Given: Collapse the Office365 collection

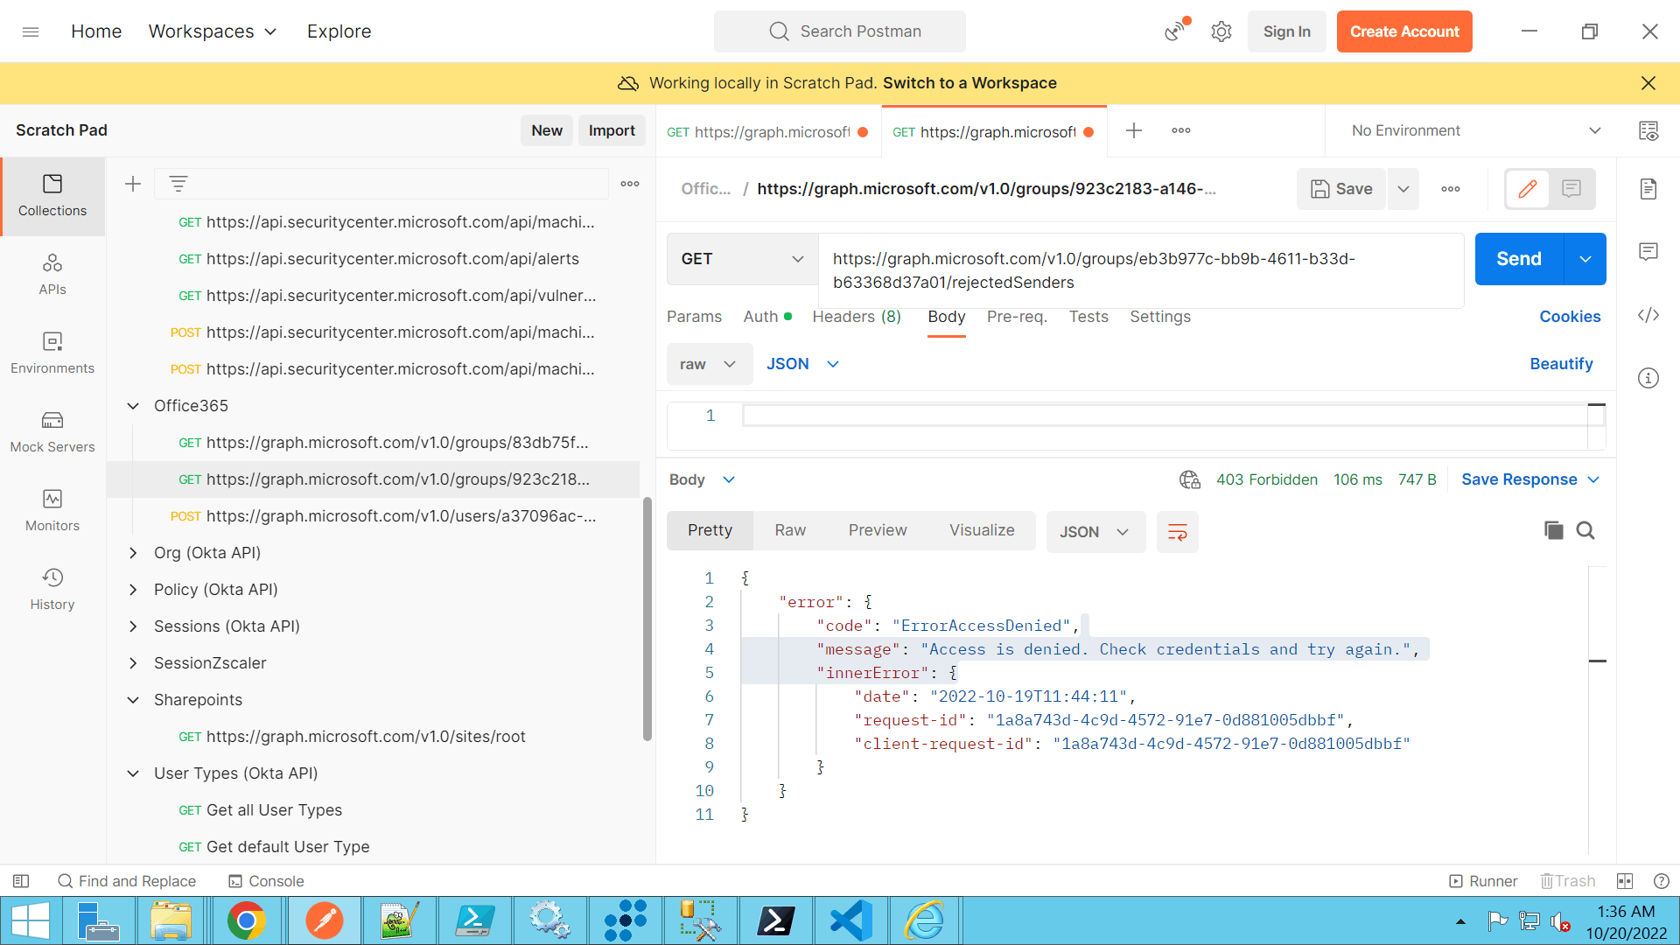Looking at the screenshot, I should [x=133, y=406].
